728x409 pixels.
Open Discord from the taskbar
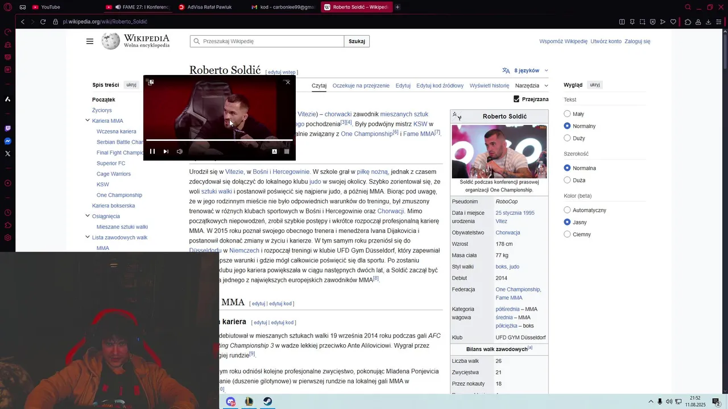coord(231,402)
